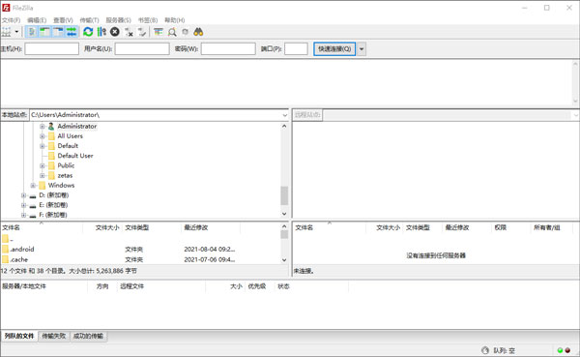This screenshot has height=357, width=580.
Task: Sort remote list by 权限 column
Action: click(x=511, y=227)
